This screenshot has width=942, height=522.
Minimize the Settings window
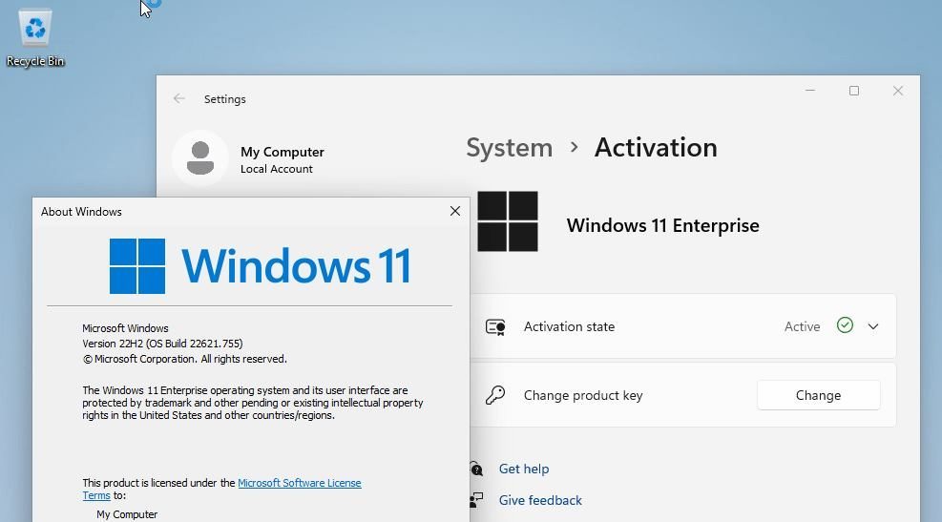click(810, 91)
